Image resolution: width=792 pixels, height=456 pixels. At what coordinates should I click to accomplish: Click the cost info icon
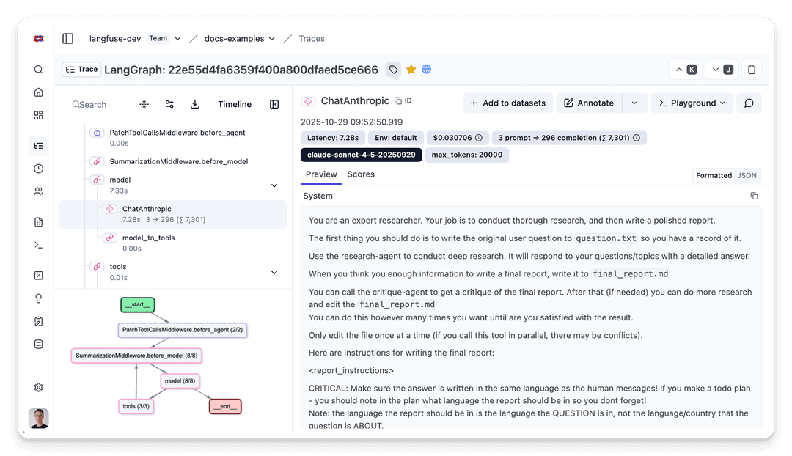[479, 138]
